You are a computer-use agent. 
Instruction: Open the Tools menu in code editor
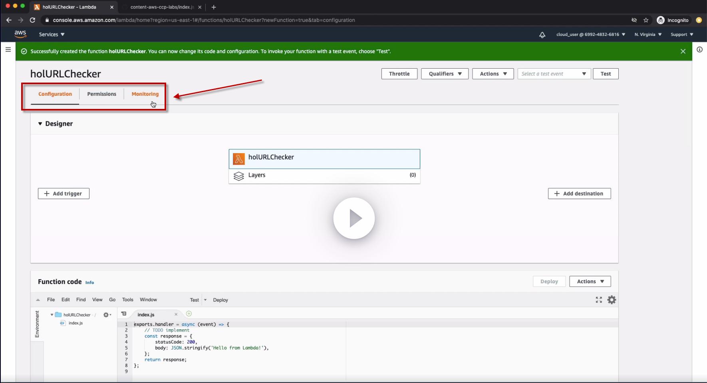128,300
